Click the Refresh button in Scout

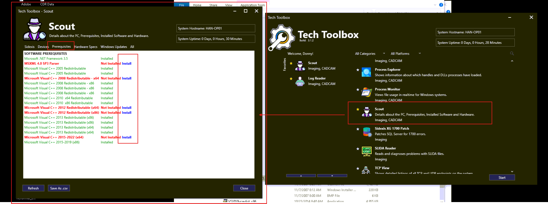[x=33, y=188]
